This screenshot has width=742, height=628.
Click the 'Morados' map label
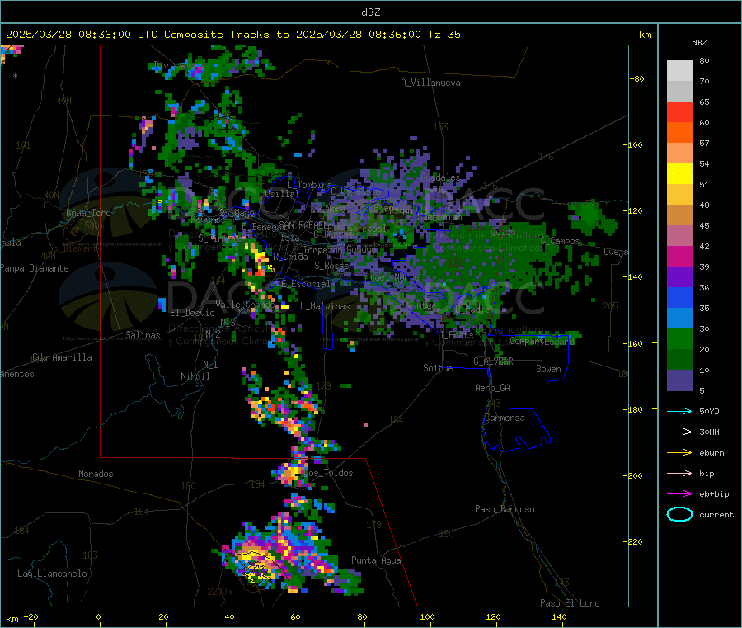click(96, 474)
